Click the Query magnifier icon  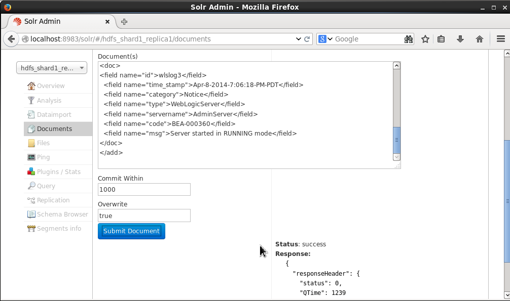click(x=31, y=186)
